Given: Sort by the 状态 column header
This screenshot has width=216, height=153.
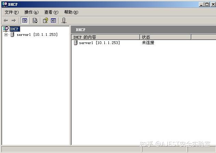Looking at the screenshot, I should [x=165, y=37].
